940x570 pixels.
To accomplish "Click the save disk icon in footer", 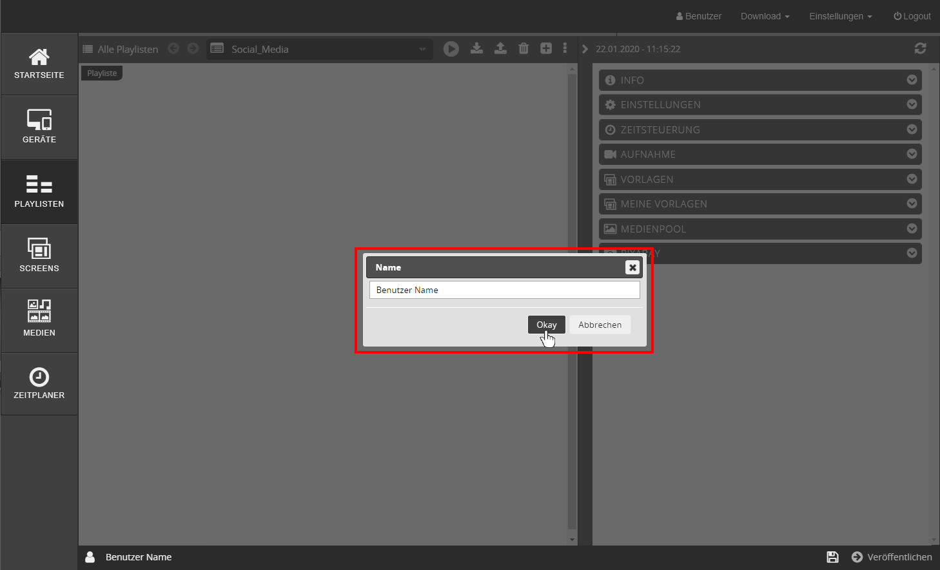I will (x=832, y=557).
